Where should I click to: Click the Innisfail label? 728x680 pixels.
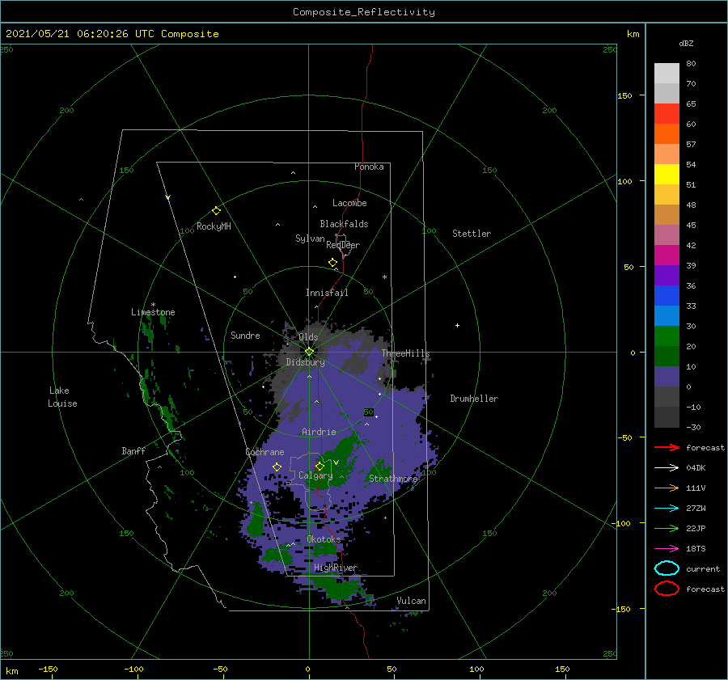pos(327,293)
